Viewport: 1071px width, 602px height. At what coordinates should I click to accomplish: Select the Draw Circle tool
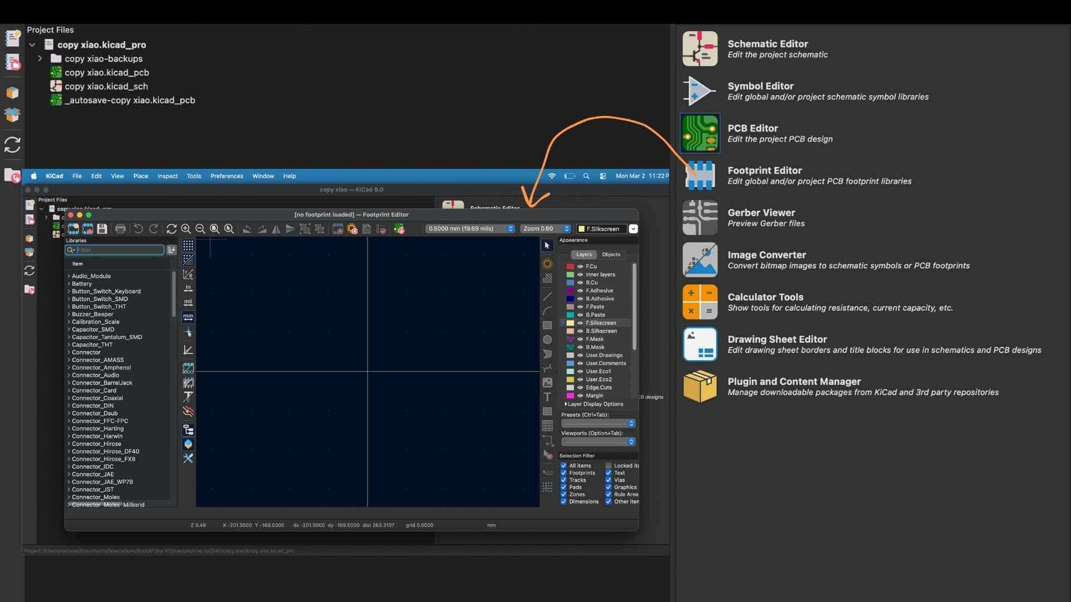point(547,339)
